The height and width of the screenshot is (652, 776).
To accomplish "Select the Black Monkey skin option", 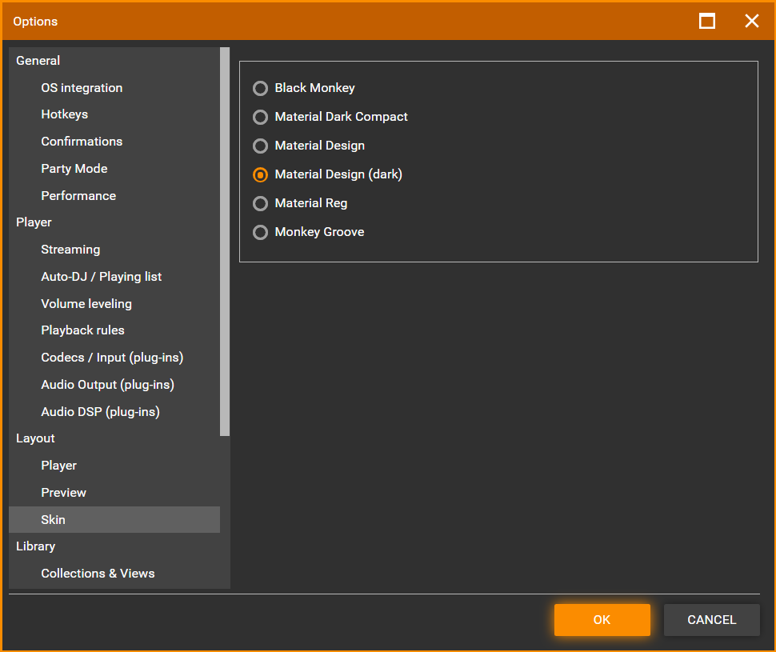I will [x=260, y=88].
